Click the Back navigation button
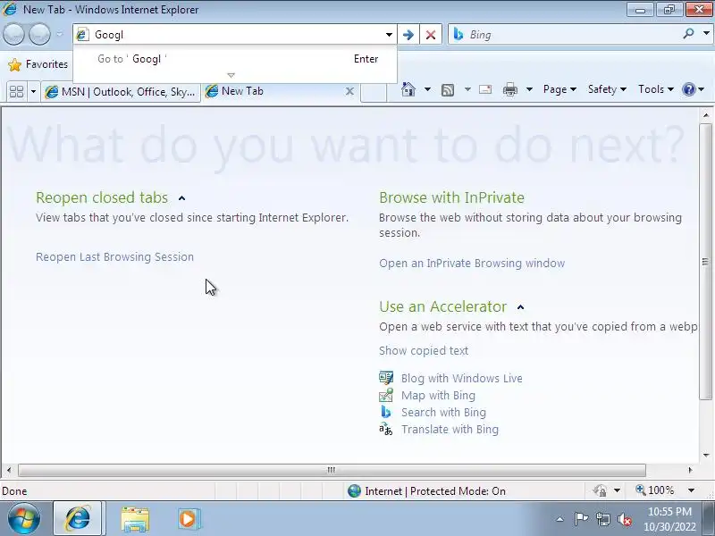This screenshot has width=715, height=536. pos(13,34)
